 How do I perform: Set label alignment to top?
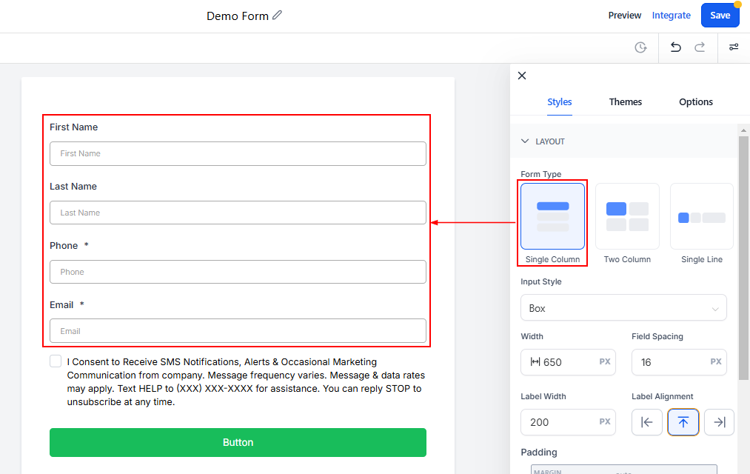click(x=683, y=422)
